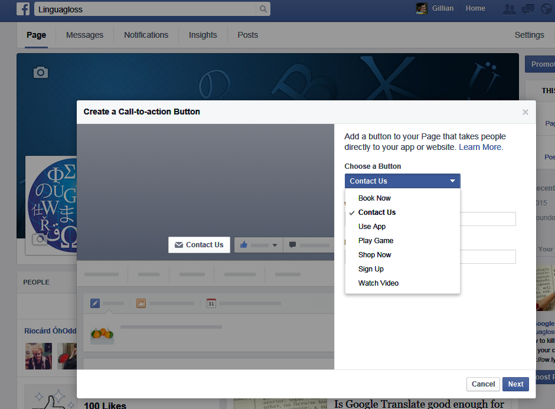Viewport: 555px width, 409px height.
Task: Click the Next button
Action: pyautogui.click(x=515, y=384)
